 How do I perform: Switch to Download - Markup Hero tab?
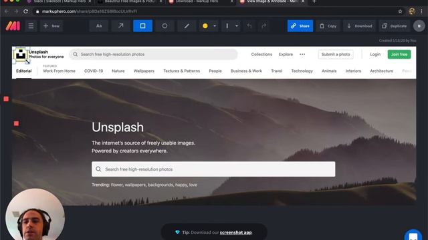tap(201, 1)
